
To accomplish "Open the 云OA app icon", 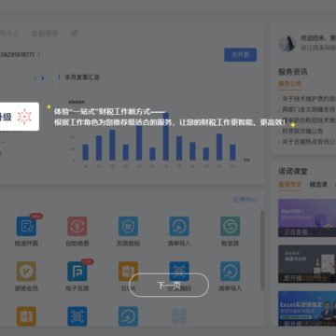I will [x=128, y=272].
